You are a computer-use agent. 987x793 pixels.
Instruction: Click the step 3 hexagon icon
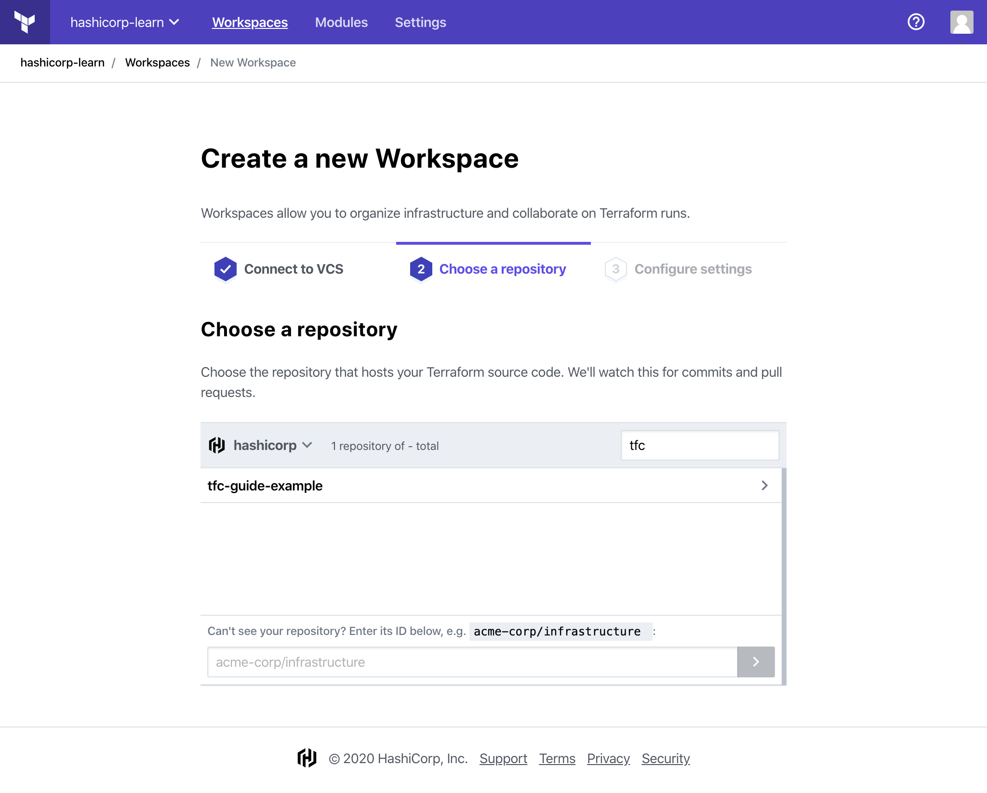pos(615,269)
